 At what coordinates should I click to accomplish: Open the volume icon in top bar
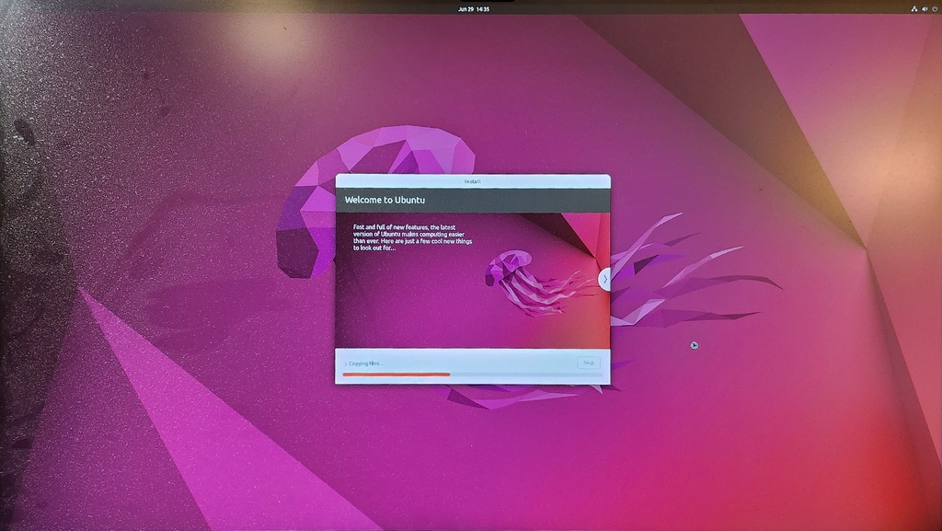925,9
